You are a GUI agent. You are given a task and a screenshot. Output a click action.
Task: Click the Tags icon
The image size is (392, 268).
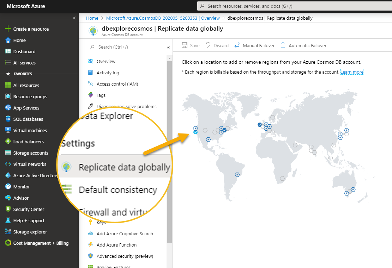click(90, 95)
